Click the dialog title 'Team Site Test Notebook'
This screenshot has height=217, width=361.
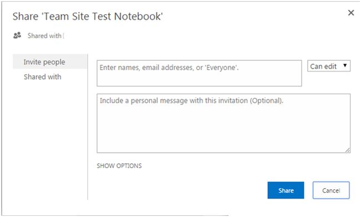coord(88,17)
